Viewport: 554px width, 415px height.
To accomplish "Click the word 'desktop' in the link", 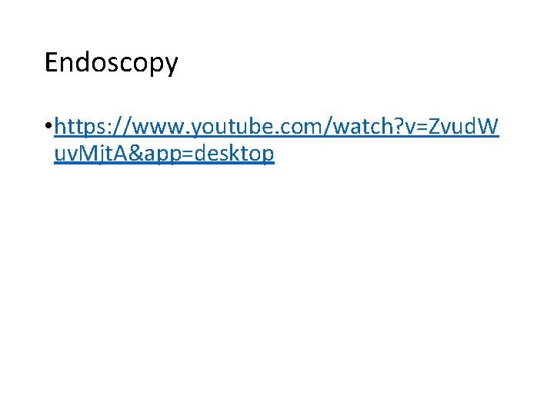I will coord(234,153).
